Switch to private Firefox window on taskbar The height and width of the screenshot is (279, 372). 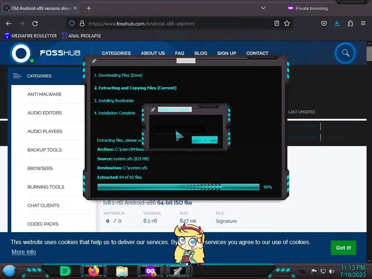(151, 271)
